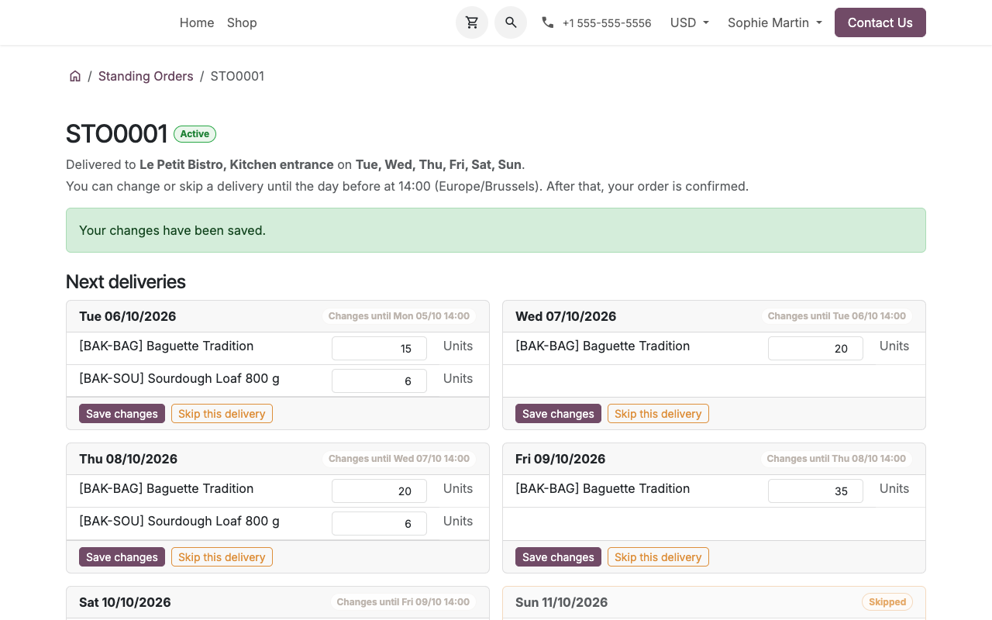Viewport: 992px width, 620px height.
Task: Click the Sat 10/10/2026 card header
Action: pyautogui.click(x=277, y=602)
